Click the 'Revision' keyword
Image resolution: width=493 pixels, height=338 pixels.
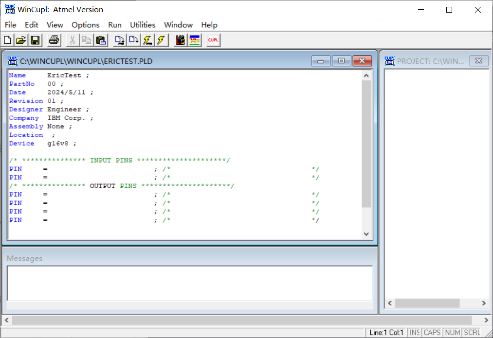click(x=26, y=101)
